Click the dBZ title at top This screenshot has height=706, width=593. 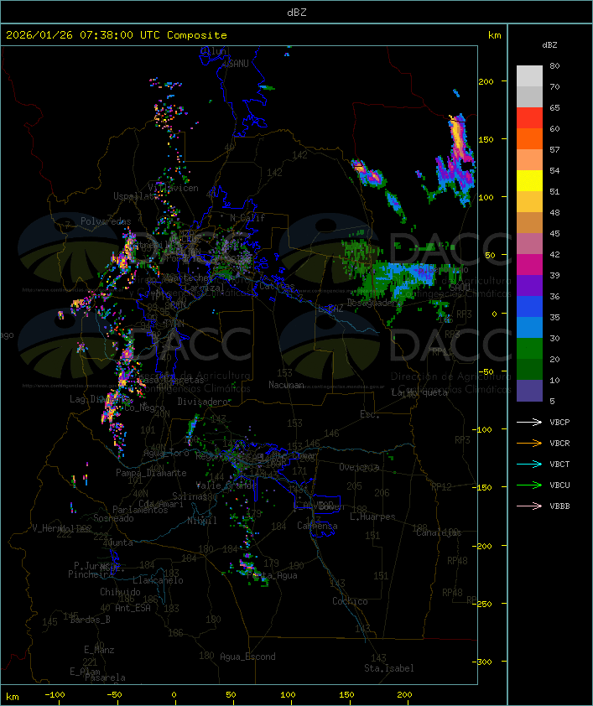296,12
